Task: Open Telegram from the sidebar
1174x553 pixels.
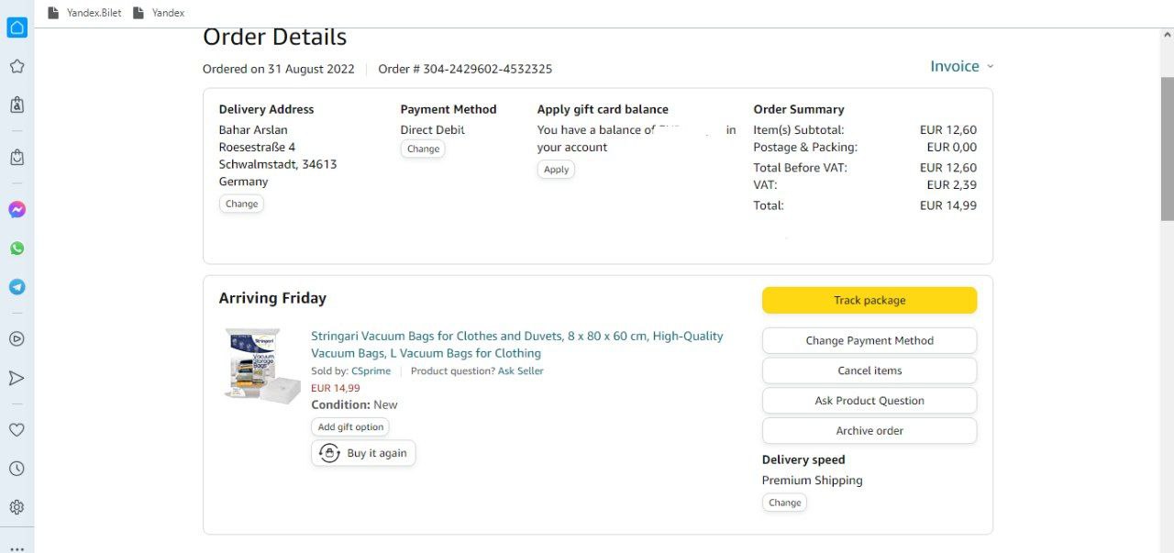Action: point(17,287)
